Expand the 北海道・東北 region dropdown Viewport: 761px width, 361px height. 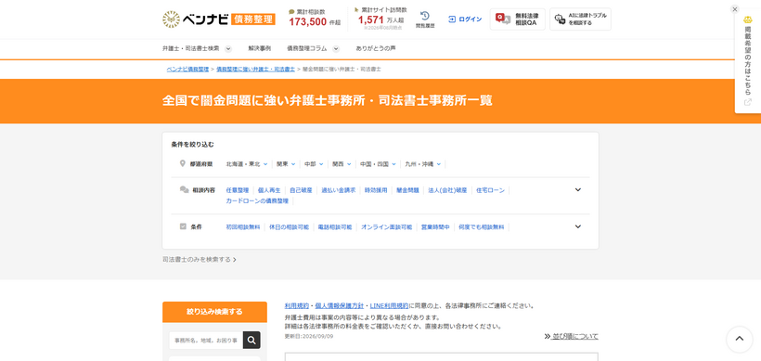247,164
